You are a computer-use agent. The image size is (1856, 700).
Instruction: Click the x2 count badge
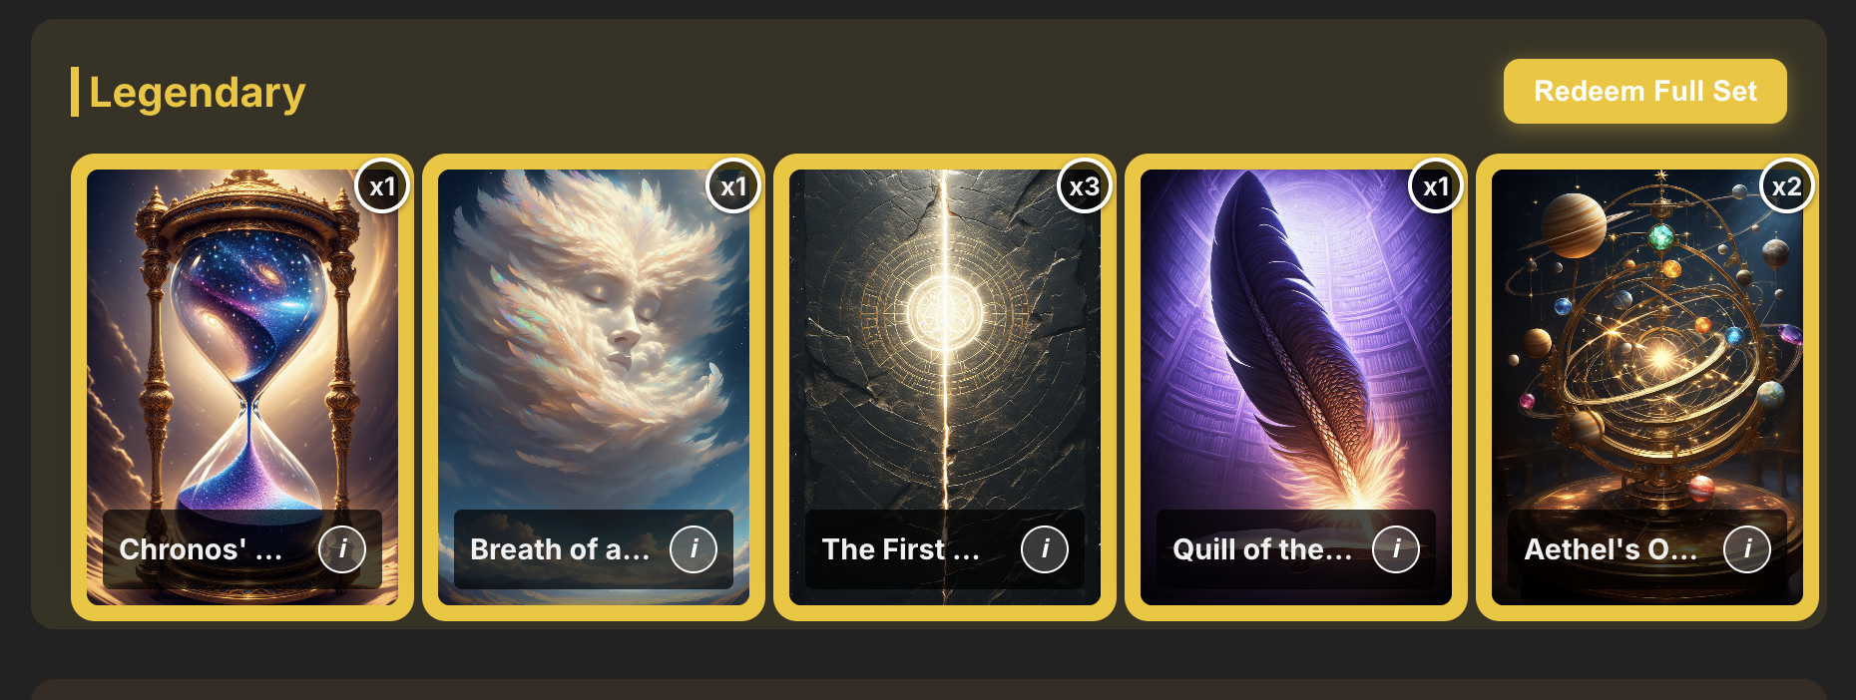1787,186
